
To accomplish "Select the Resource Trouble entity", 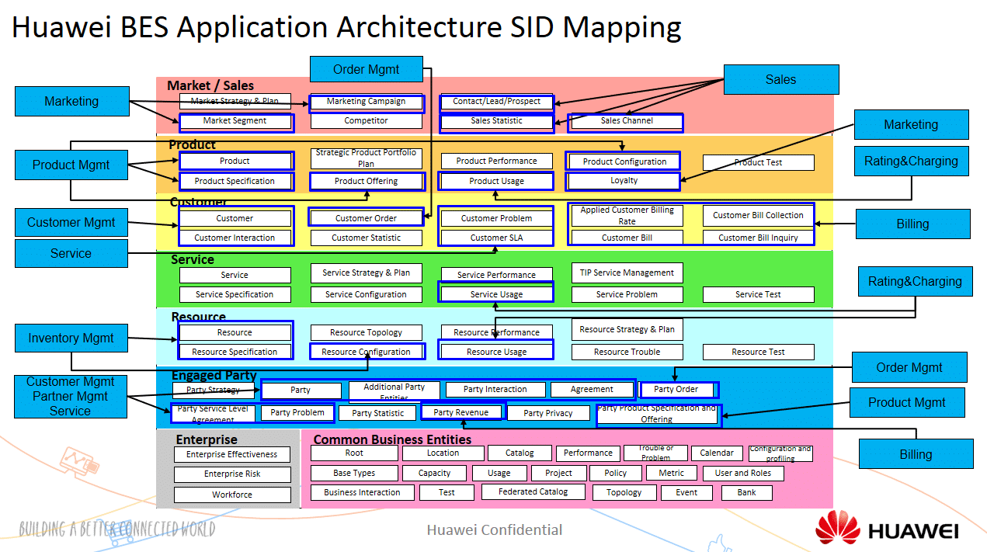I will [627, 352].
